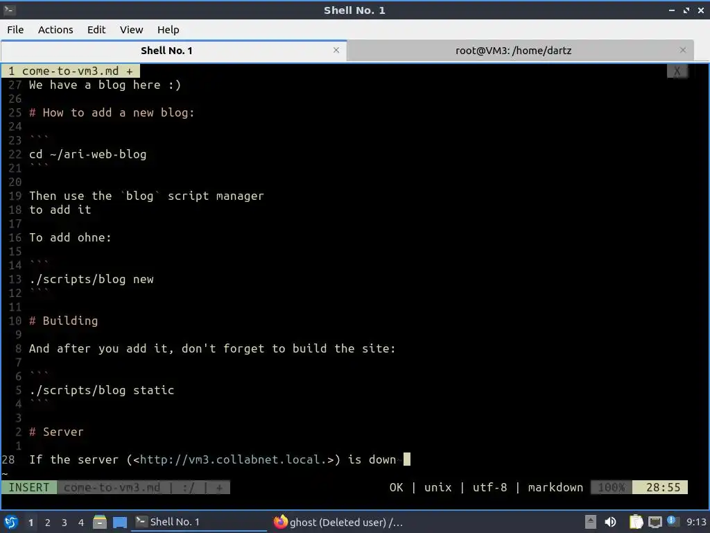The image size is (710, 533).
Task: Open the View menu
Action: [x=131, y=30]
